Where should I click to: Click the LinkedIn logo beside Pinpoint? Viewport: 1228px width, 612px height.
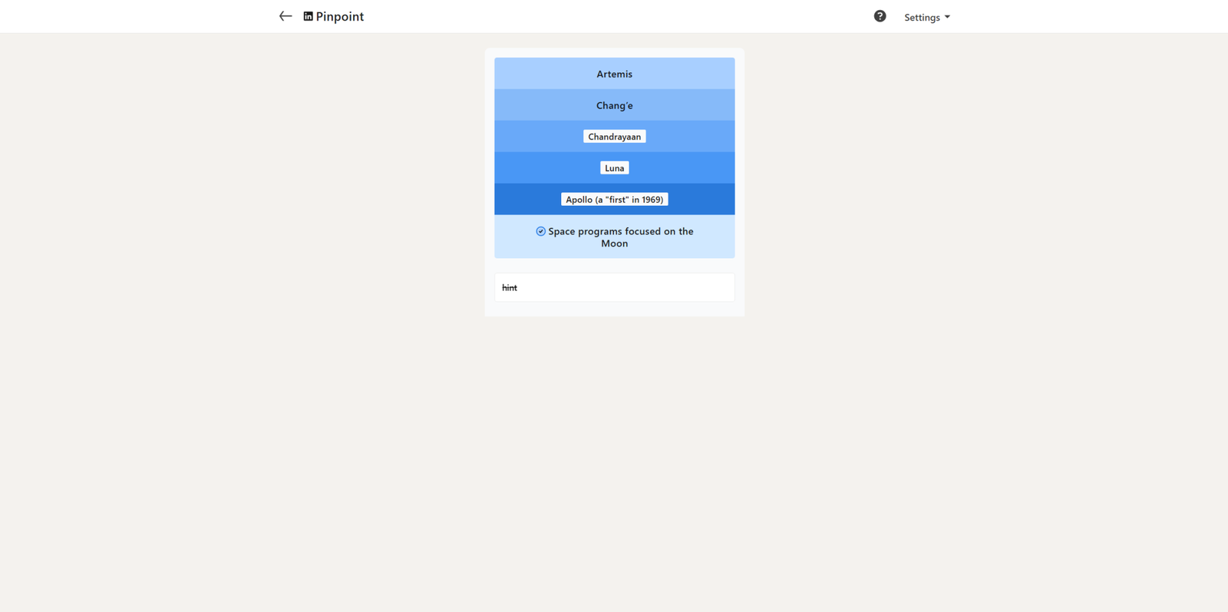pos(308,16)
